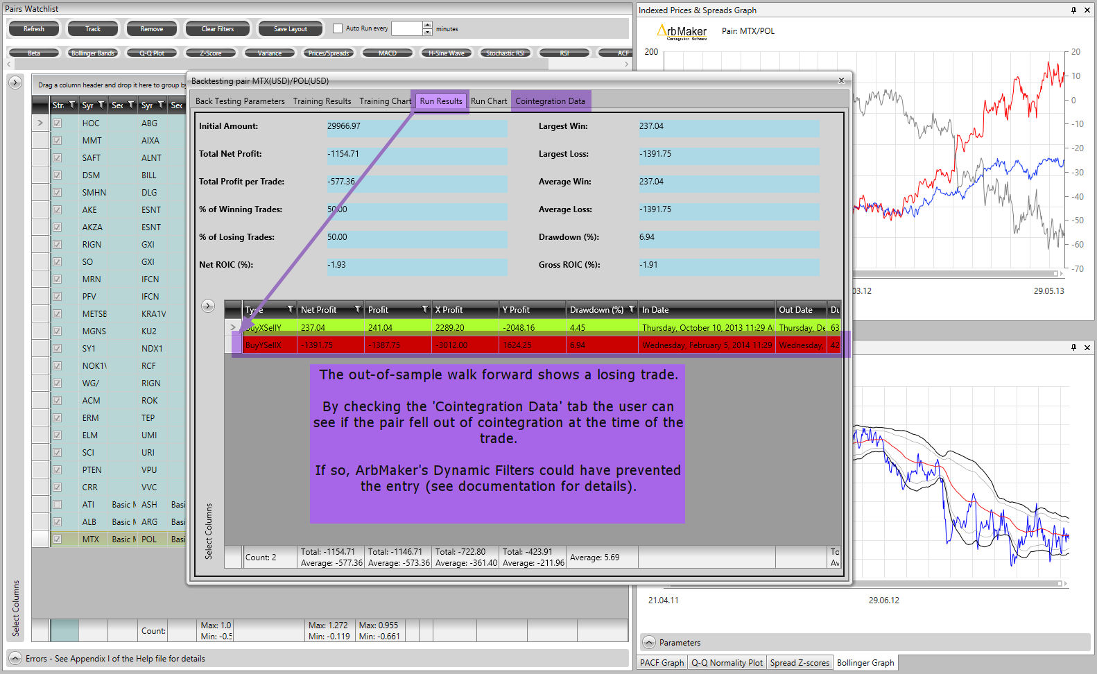This screenshot has height=674, width=1097.
Task: Open the Stochastic RSI chart button
Action: pos(506,53)
